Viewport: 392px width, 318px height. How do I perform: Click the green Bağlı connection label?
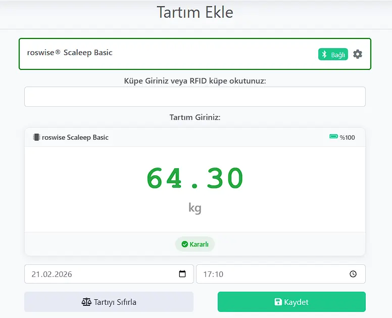338,55
